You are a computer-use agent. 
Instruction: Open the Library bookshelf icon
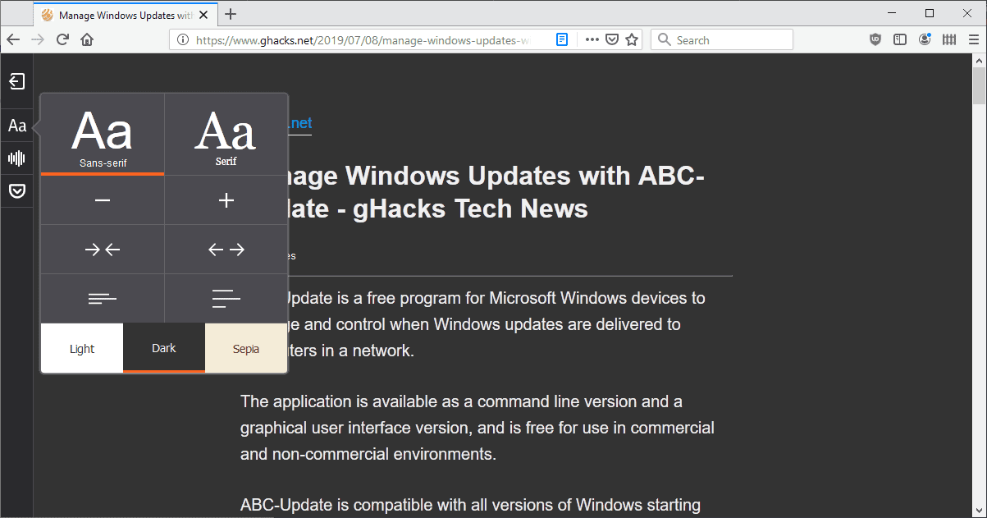pyautogui.click(x=949, y=39)
